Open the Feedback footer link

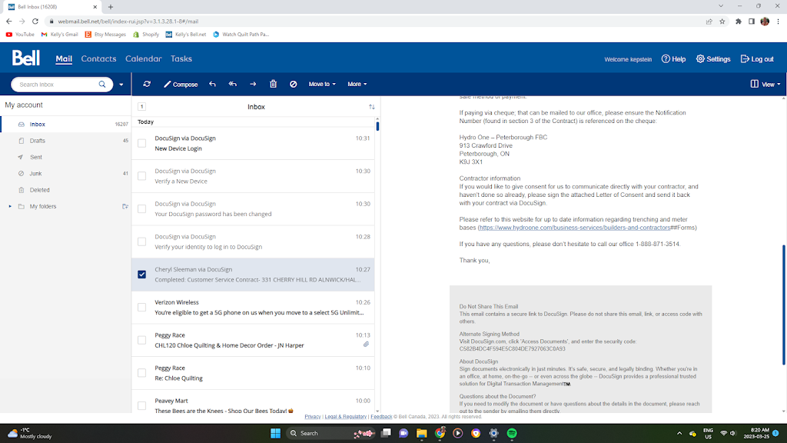tap(381, 416)
